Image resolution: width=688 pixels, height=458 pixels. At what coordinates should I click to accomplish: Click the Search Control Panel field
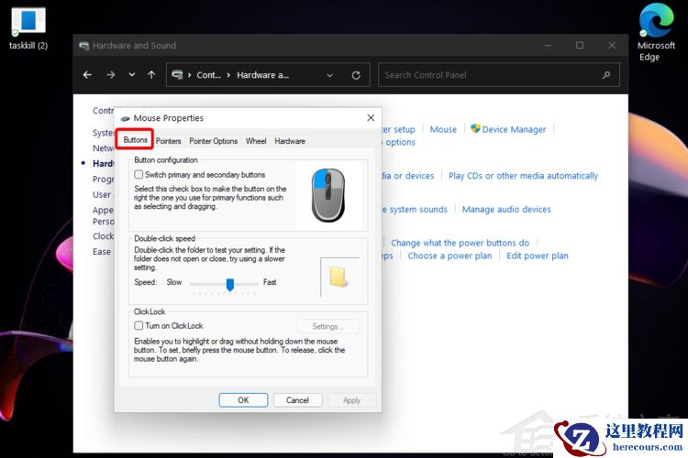pos(499,75)
